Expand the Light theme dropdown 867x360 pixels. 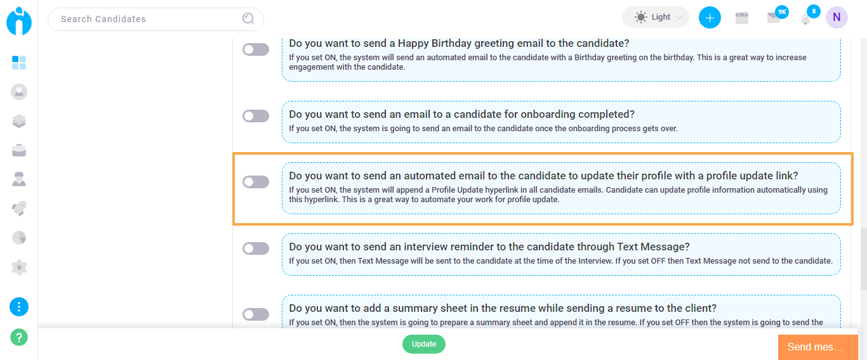pos(656,17)
